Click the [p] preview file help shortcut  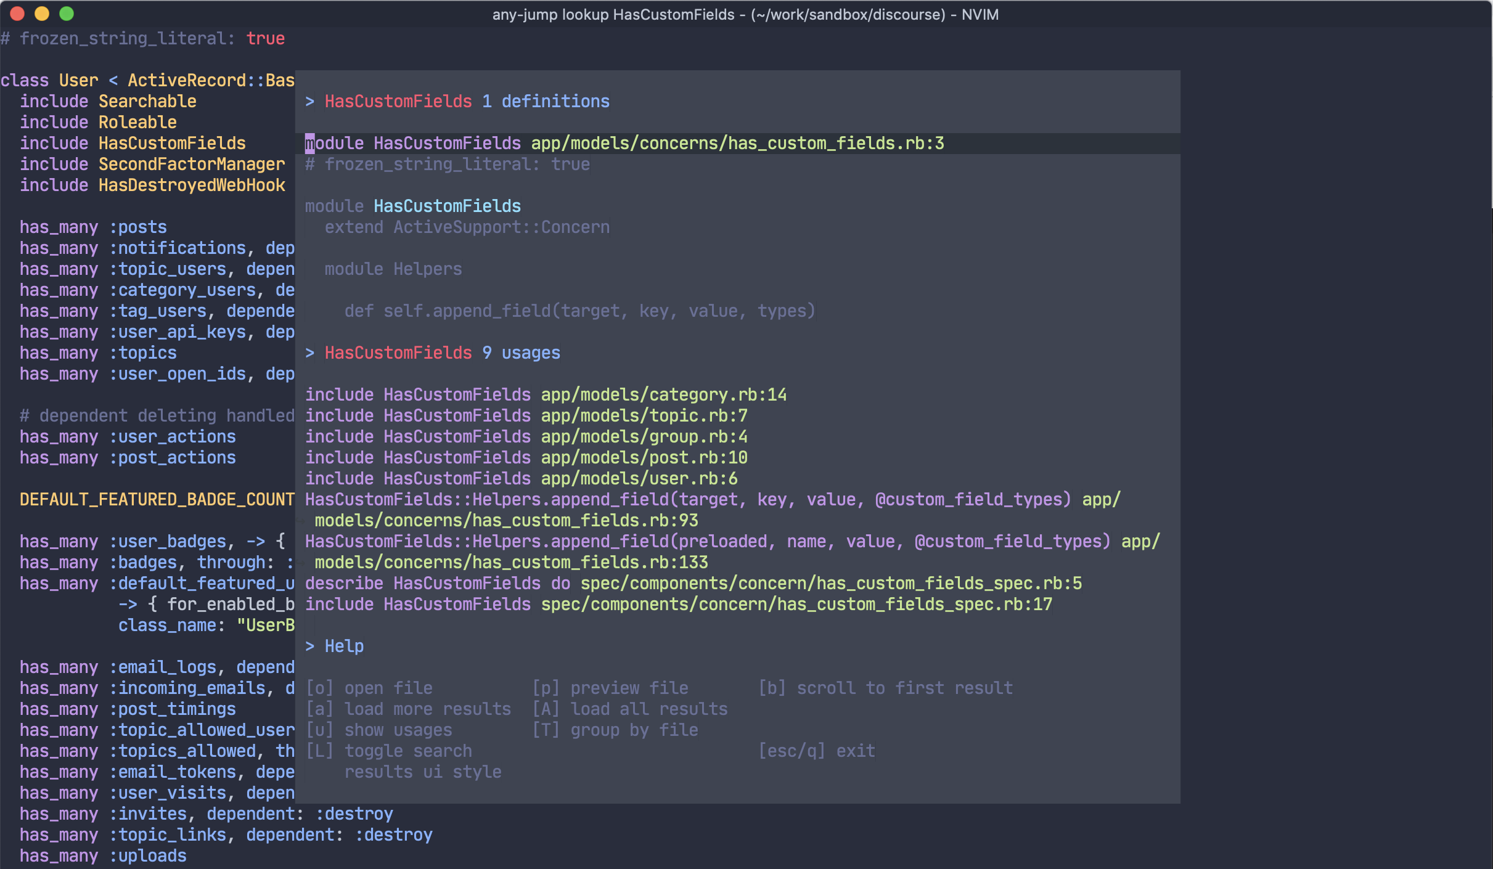point(610,688)
